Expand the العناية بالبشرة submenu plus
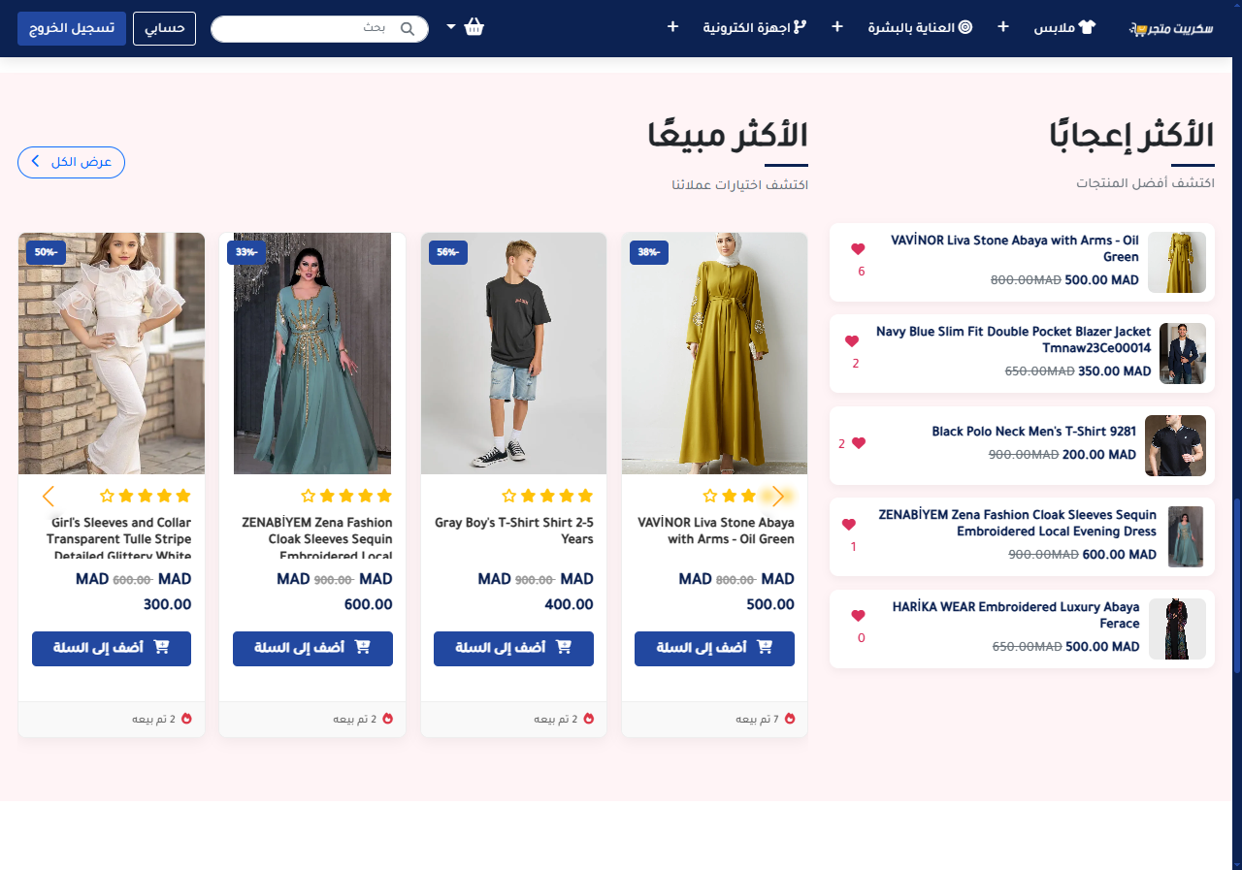This screenshot has width=1242, height=870. 837,26
